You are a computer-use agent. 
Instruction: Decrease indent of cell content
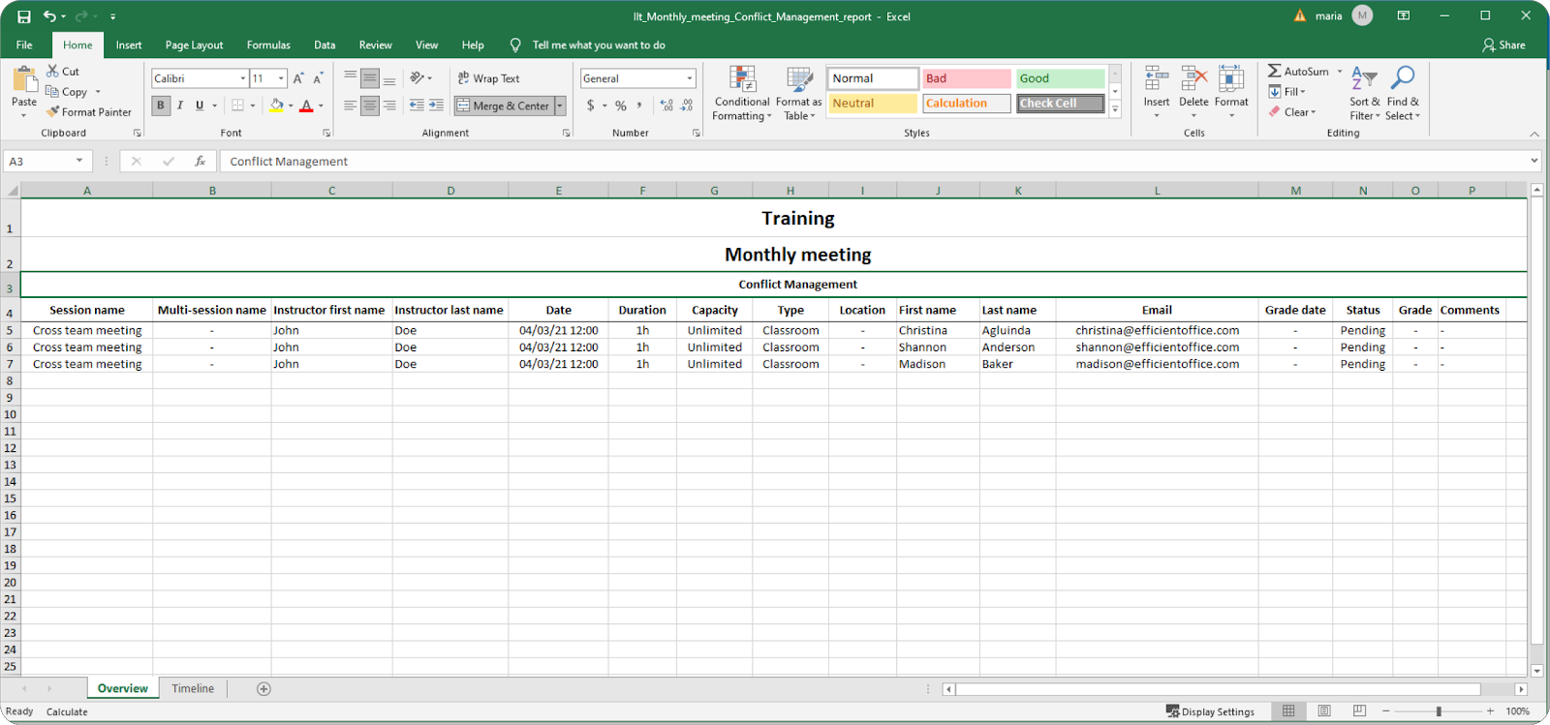pos(417,106)
